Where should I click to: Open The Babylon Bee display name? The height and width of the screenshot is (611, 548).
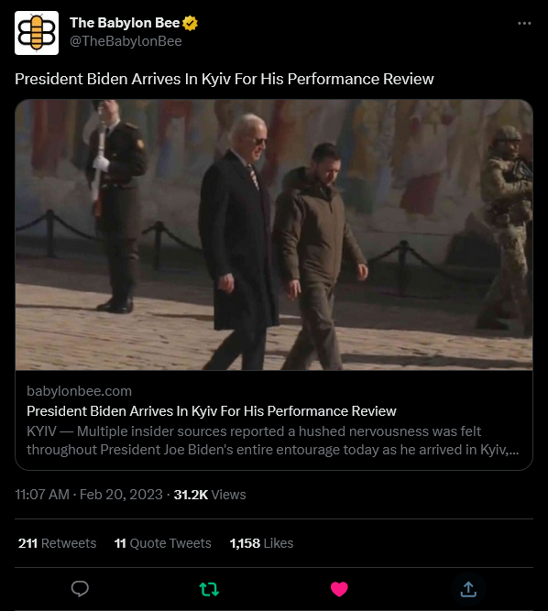(x=125, y=23)
